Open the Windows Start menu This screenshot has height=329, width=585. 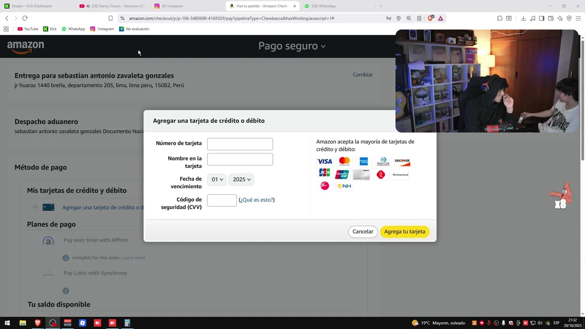7,323
